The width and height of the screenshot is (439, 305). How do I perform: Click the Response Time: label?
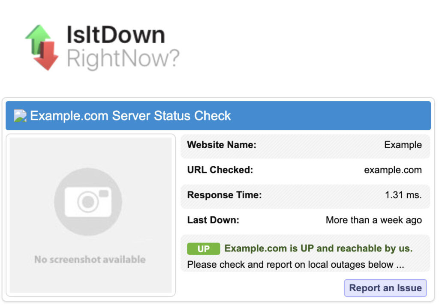[224, 195]
